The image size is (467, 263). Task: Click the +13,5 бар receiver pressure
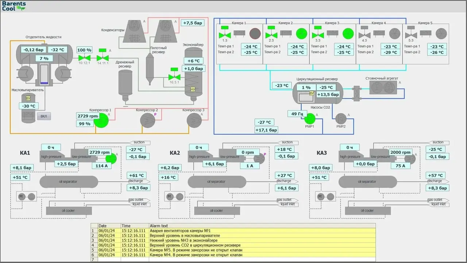[x=328, y=95]
